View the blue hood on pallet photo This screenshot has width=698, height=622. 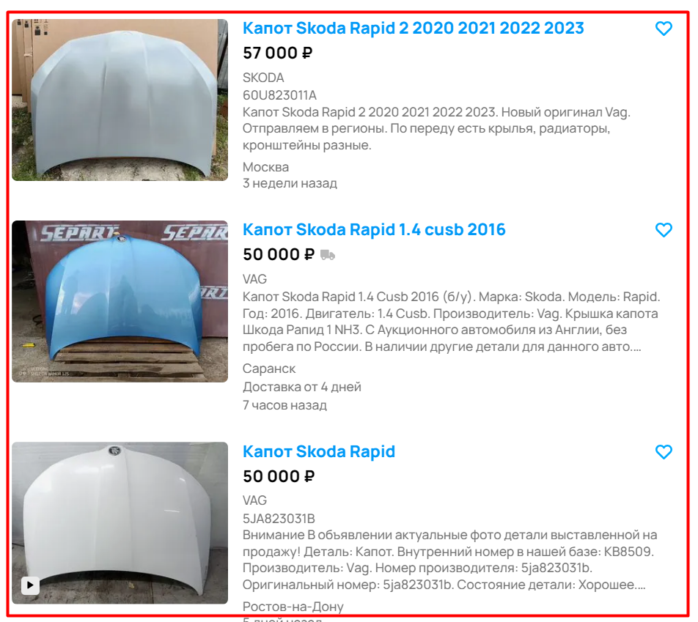click(x=120, y=301)
